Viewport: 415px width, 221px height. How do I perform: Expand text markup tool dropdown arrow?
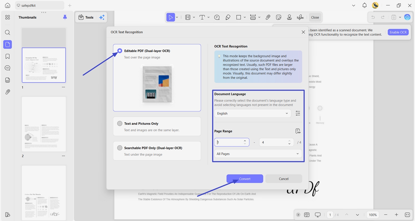(x=194, y=17)
